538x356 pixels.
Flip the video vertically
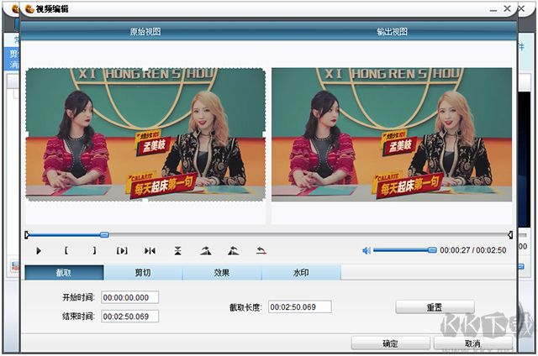[177, 251]
